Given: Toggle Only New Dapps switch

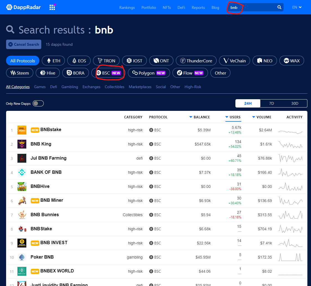Looking at the screenshot, I should [x=38, y=103].
